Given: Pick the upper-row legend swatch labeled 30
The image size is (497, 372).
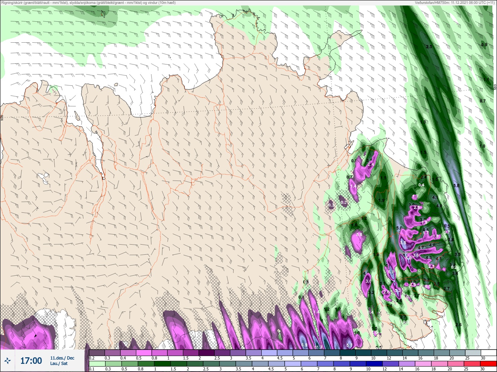Looking at the screenshot, I should coord(488,353).
